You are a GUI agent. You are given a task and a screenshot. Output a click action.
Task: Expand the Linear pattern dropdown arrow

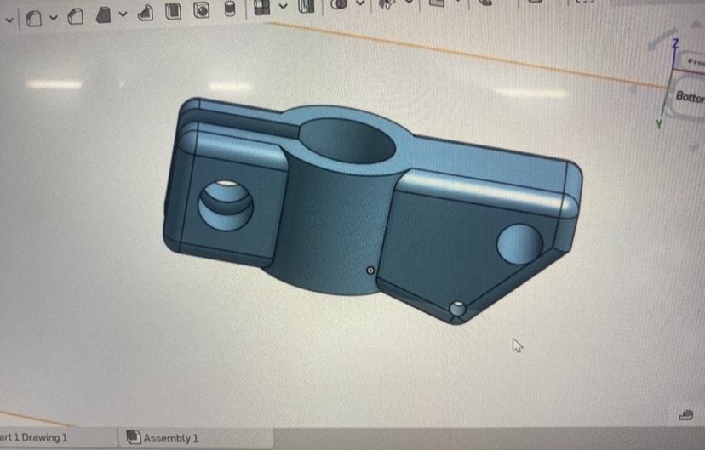[x=283, y=7]
